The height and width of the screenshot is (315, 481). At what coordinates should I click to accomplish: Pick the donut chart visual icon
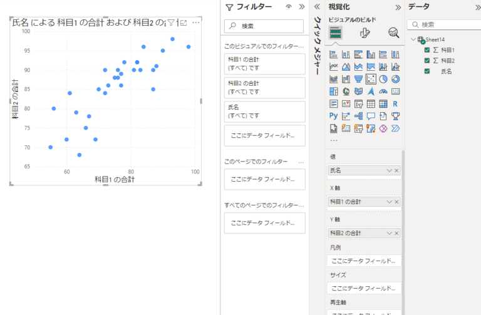point(395,79)
